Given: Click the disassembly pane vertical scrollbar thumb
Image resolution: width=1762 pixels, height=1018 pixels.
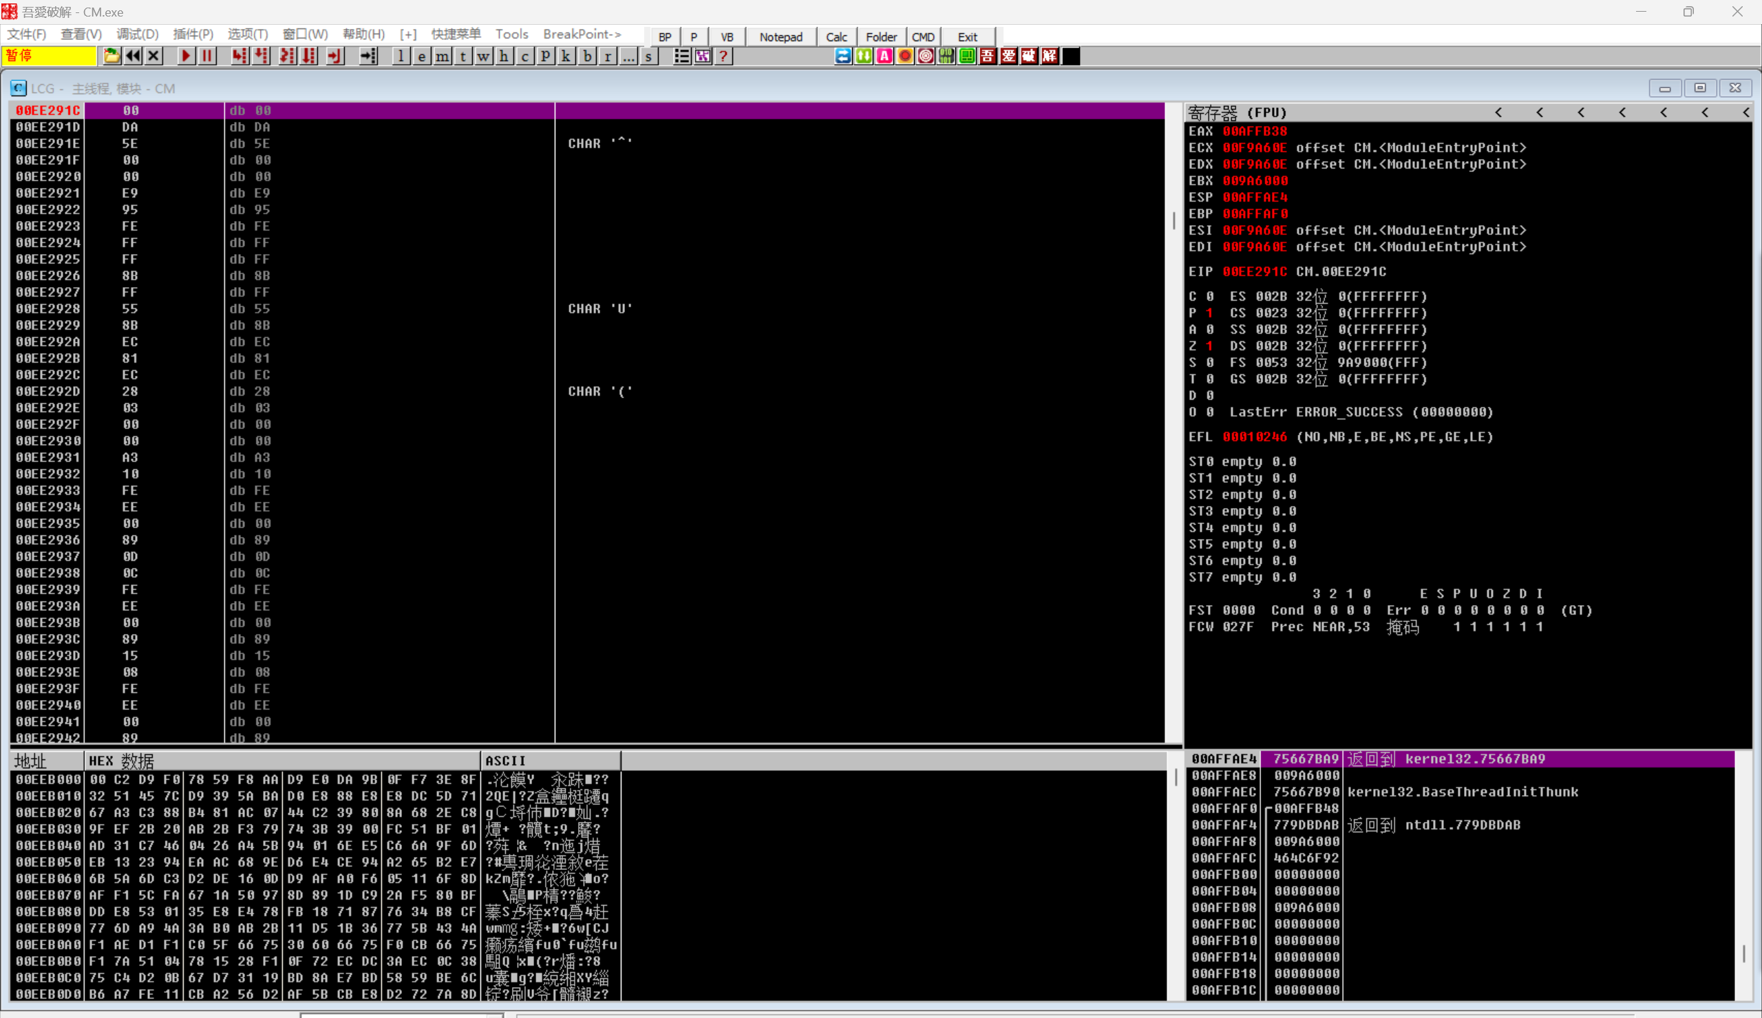Looking at the screenshot, I should pyautogui.click(x=1174, y=221).
